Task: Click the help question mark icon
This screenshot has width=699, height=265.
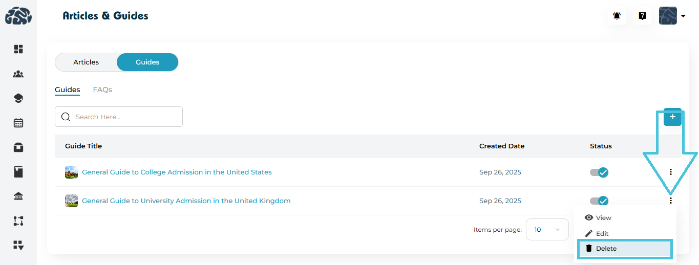Action: point(642,16)
